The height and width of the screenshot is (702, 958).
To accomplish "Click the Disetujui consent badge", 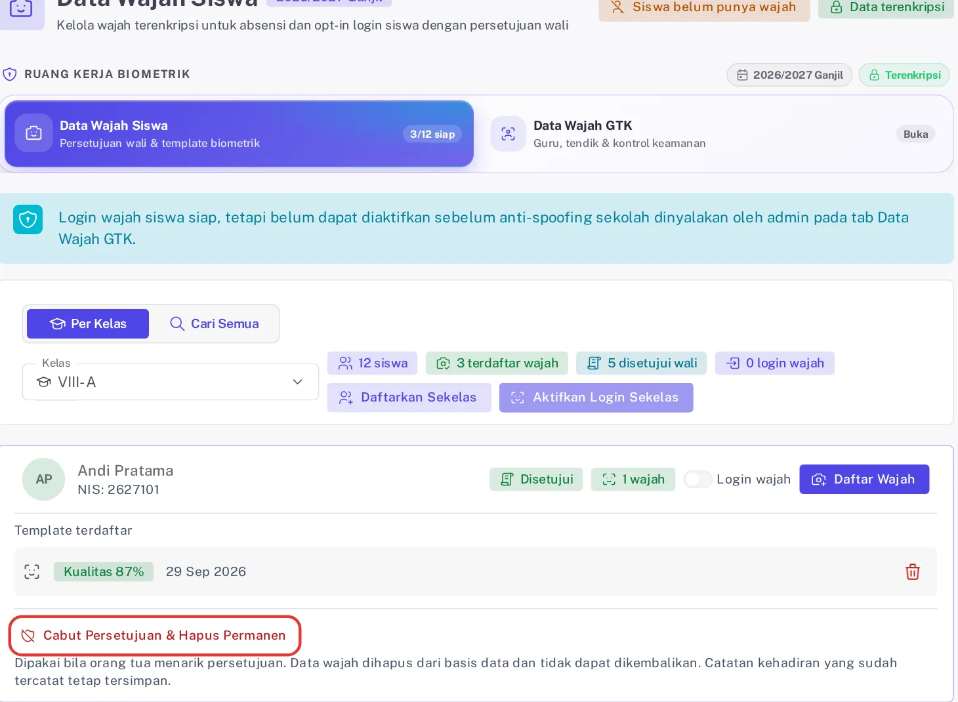I will tap(536, 480).
